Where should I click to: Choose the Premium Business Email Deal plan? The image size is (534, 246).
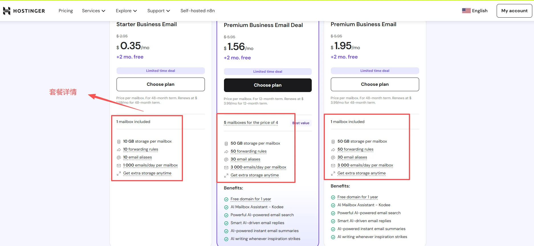pyautogui.click(x=268, y=85)
